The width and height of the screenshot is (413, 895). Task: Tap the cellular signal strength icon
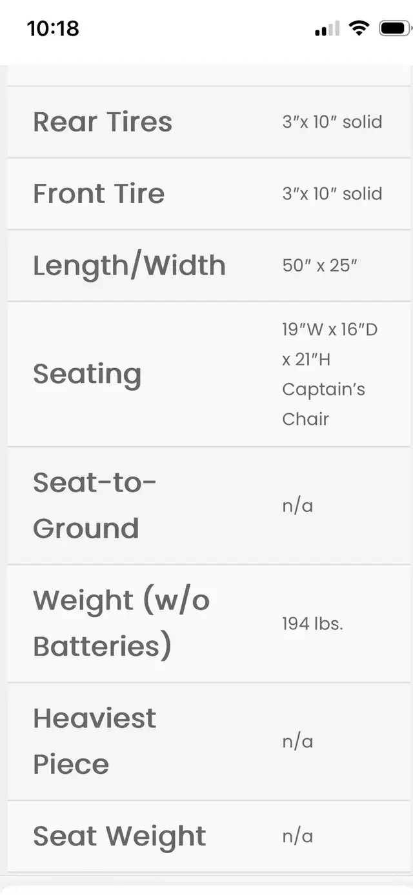pos(327,29)
